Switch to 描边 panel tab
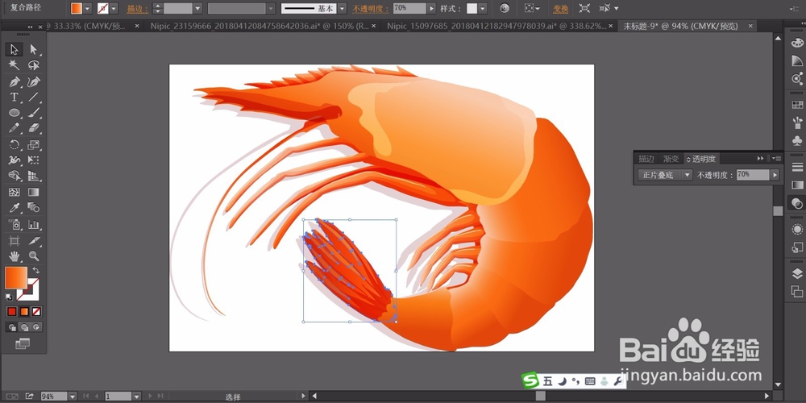The height and width of the screenshot is (403, 806). [646, 159]
